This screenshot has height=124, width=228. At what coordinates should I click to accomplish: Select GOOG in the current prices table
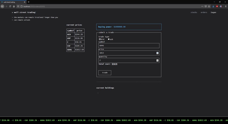click(x=70, y=50)
